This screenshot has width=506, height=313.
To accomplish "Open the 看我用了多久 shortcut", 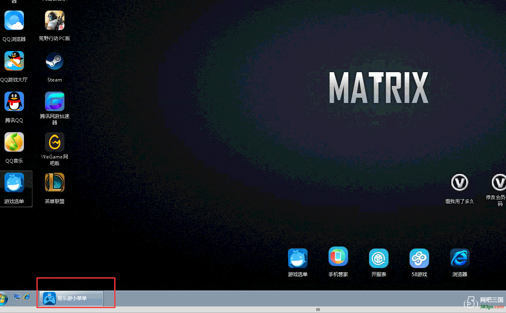I will coord(460,183).
